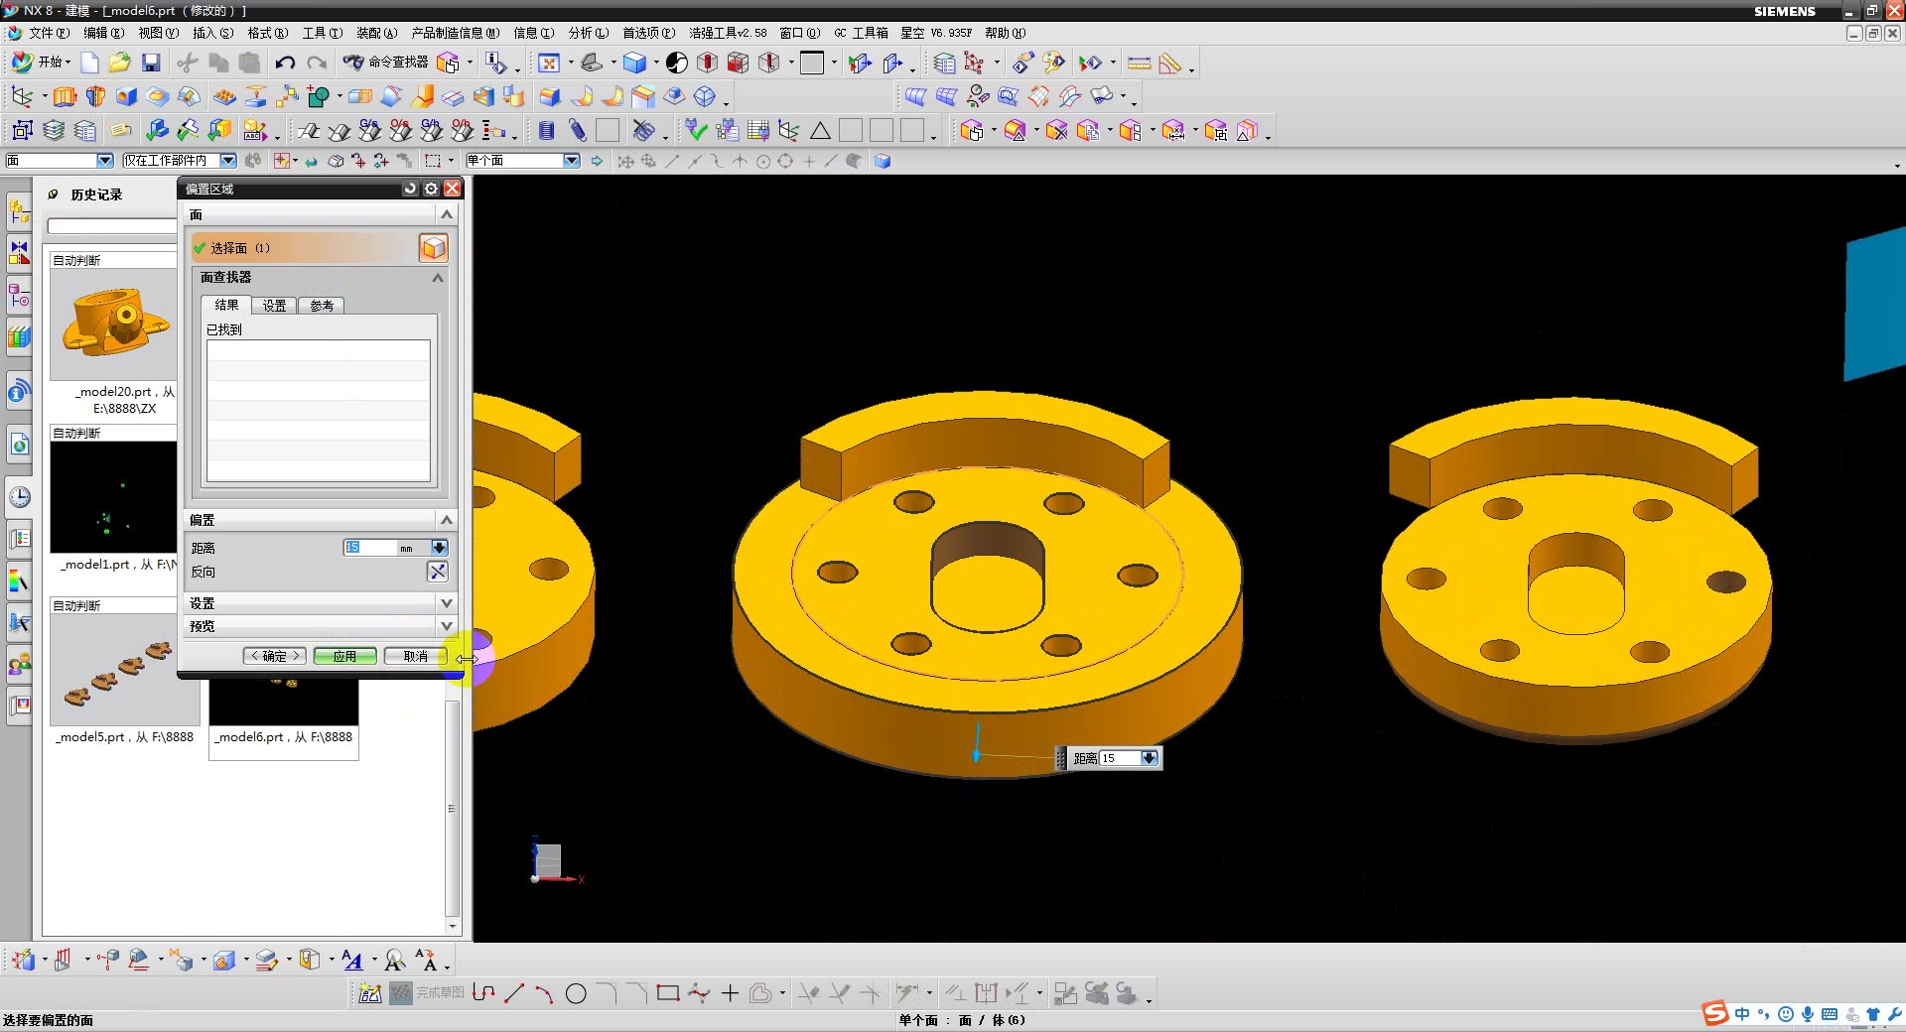Screen dimensions: 1906x1032
Task: Click the Save icon in the toolbar
Action: coord(151,63)
